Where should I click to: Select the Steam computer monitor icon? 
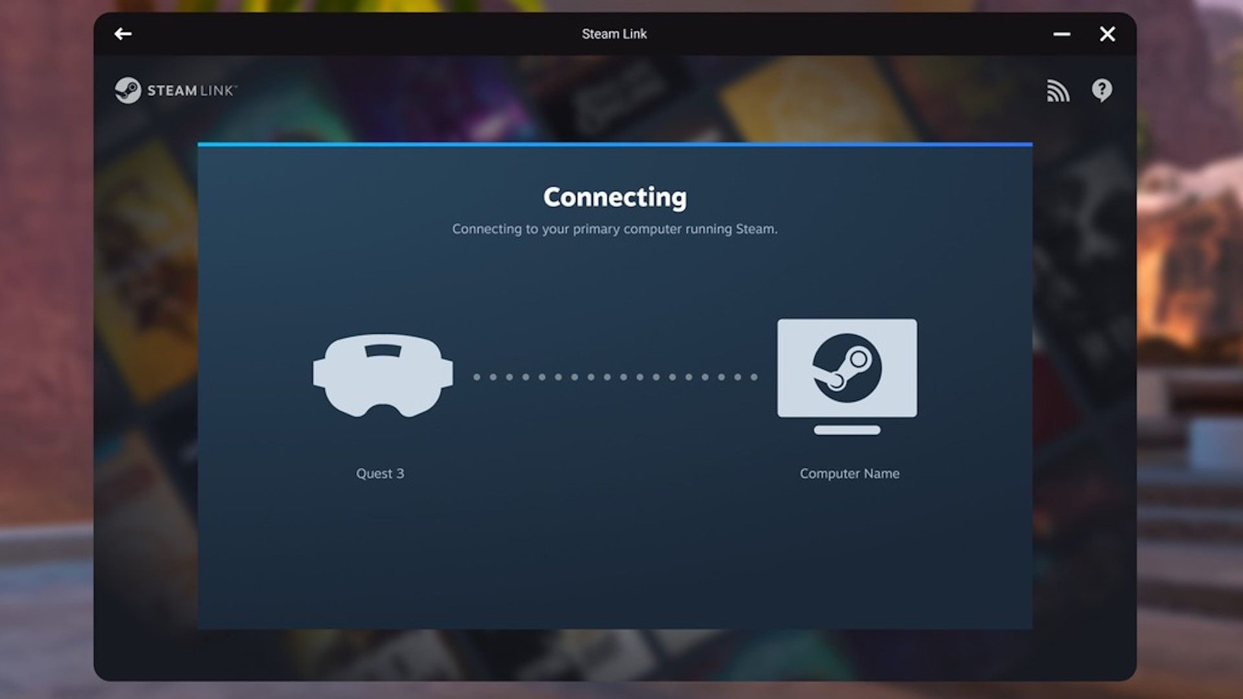tap(847, 375)
